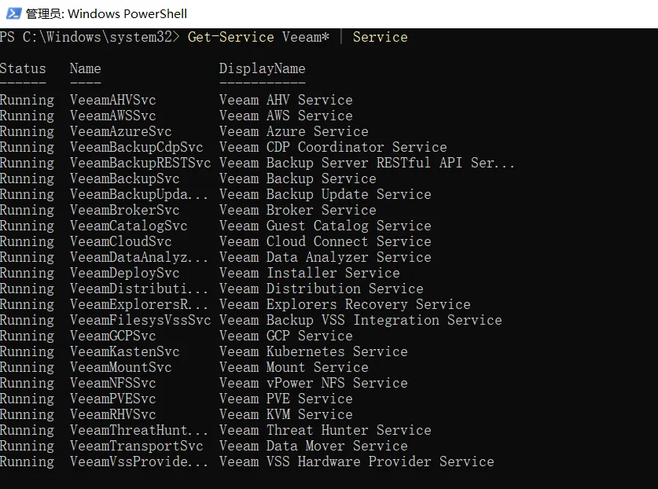Click the Veeam Installer Service display name

309,273
